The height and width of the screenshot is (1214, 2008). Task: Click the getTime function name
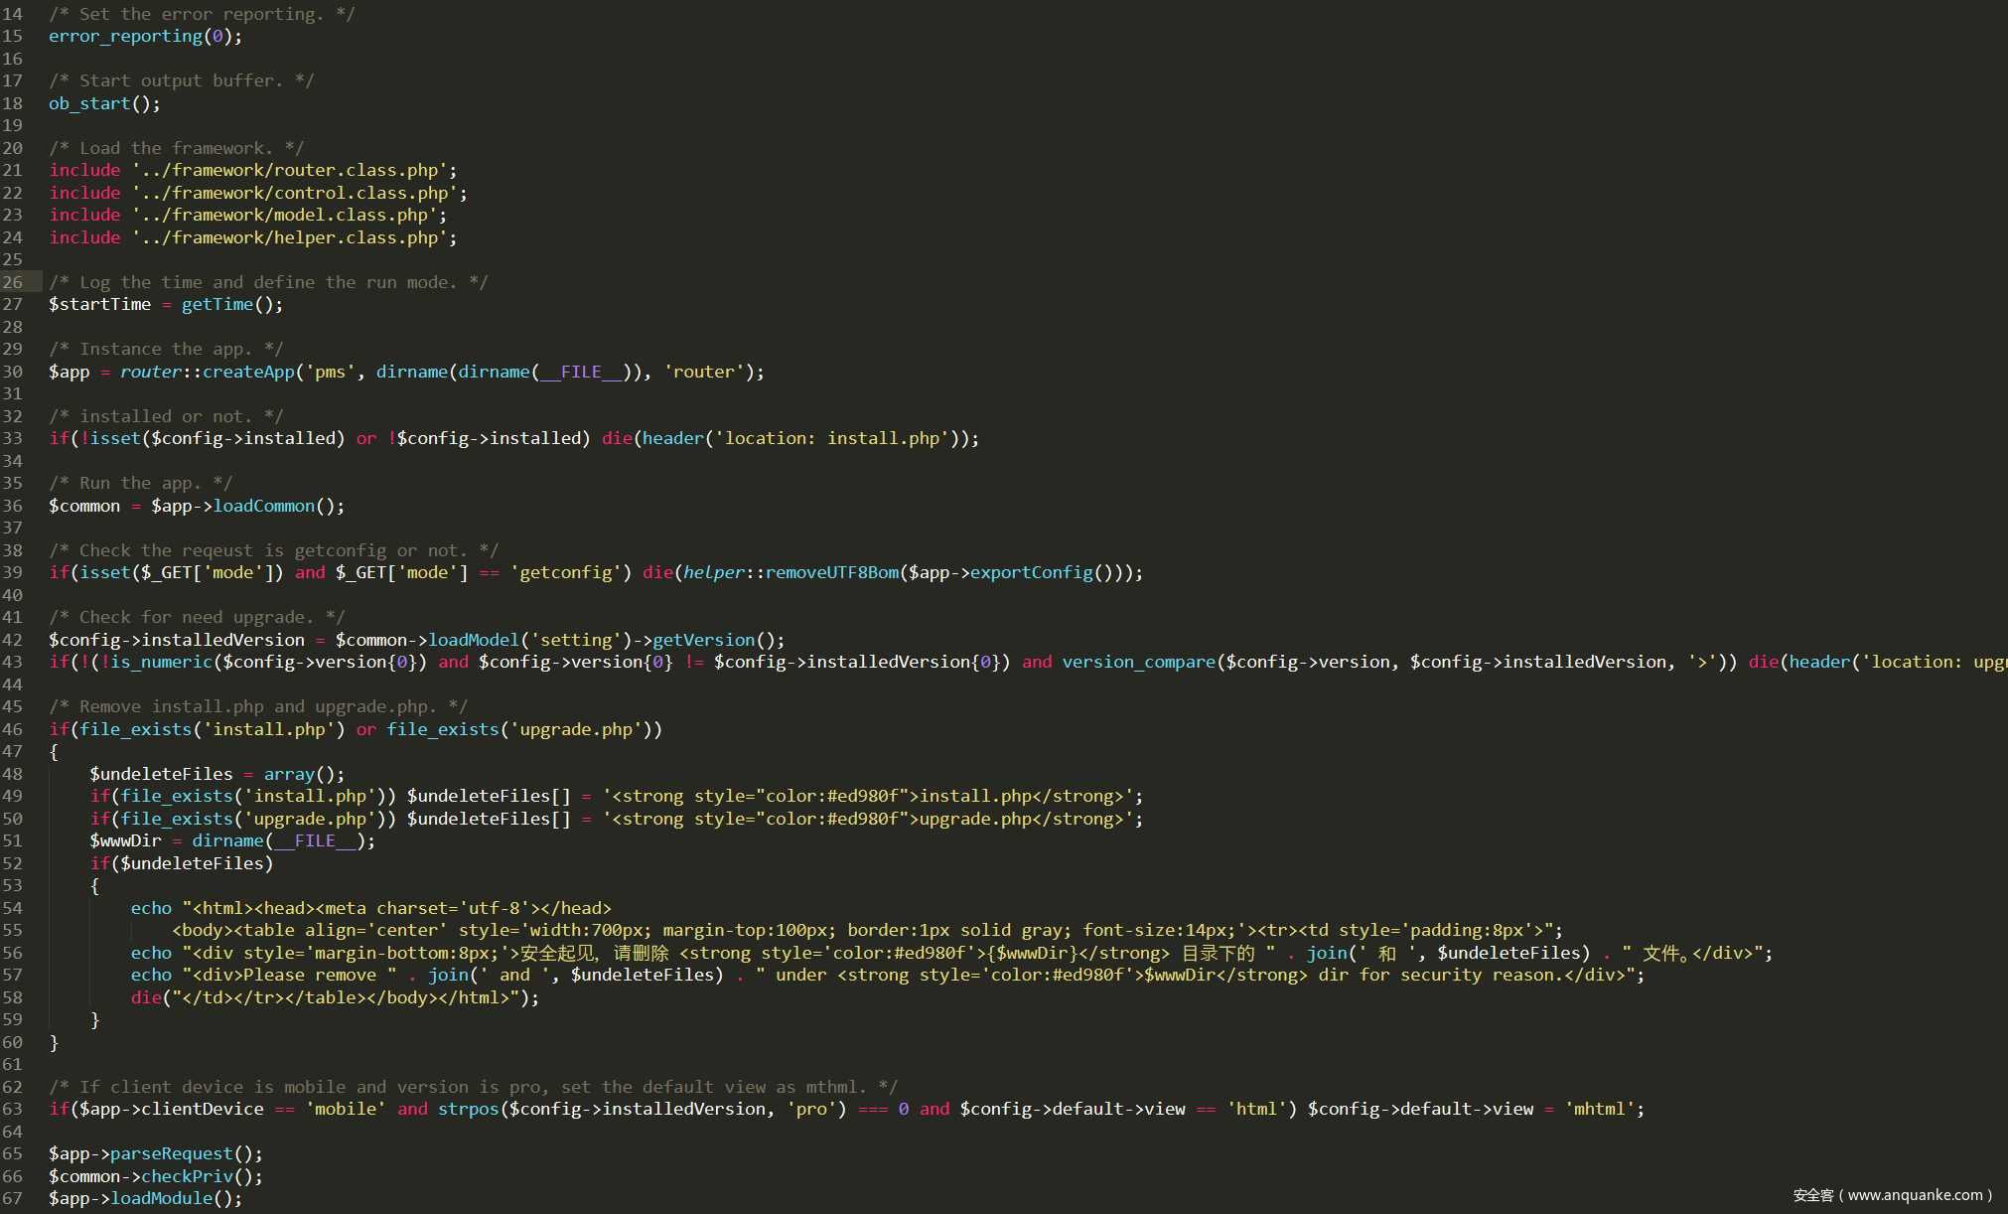pyautogui.click(x=216, y=305)
